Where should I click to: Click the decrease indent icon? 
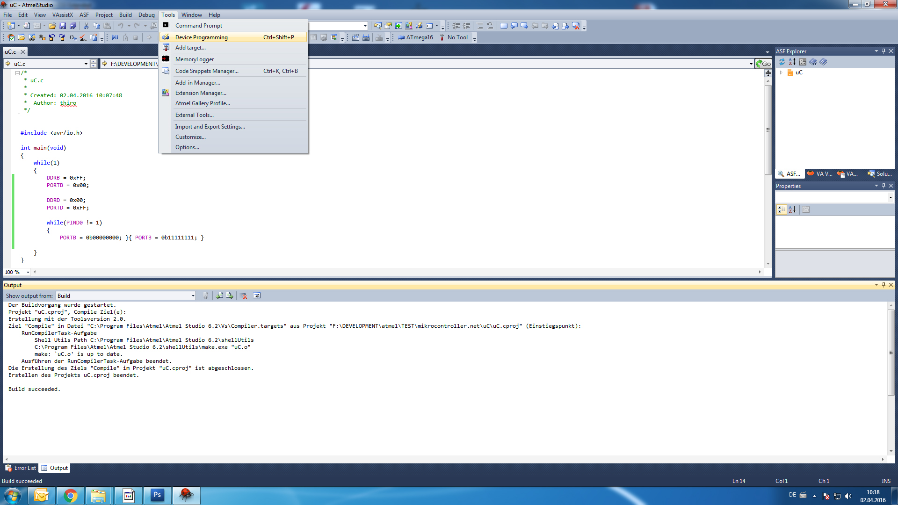pyautogui.click(x=456, y=26)
